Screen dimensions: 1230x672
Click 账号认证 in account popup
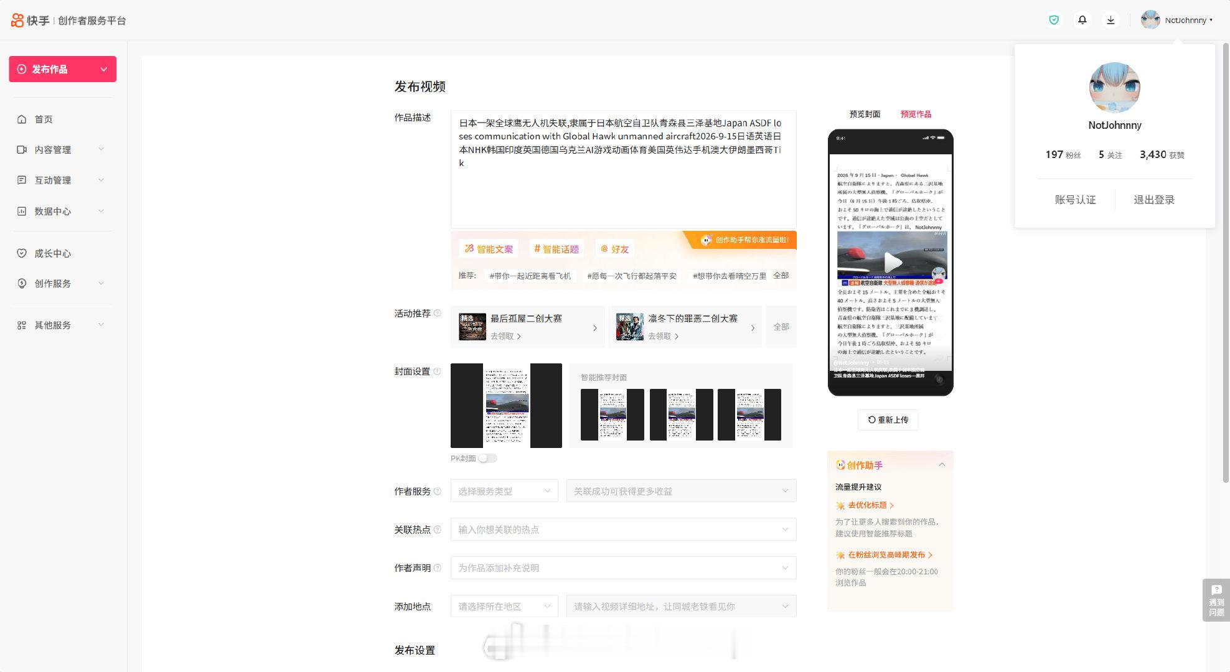(x=1075, y=200)
